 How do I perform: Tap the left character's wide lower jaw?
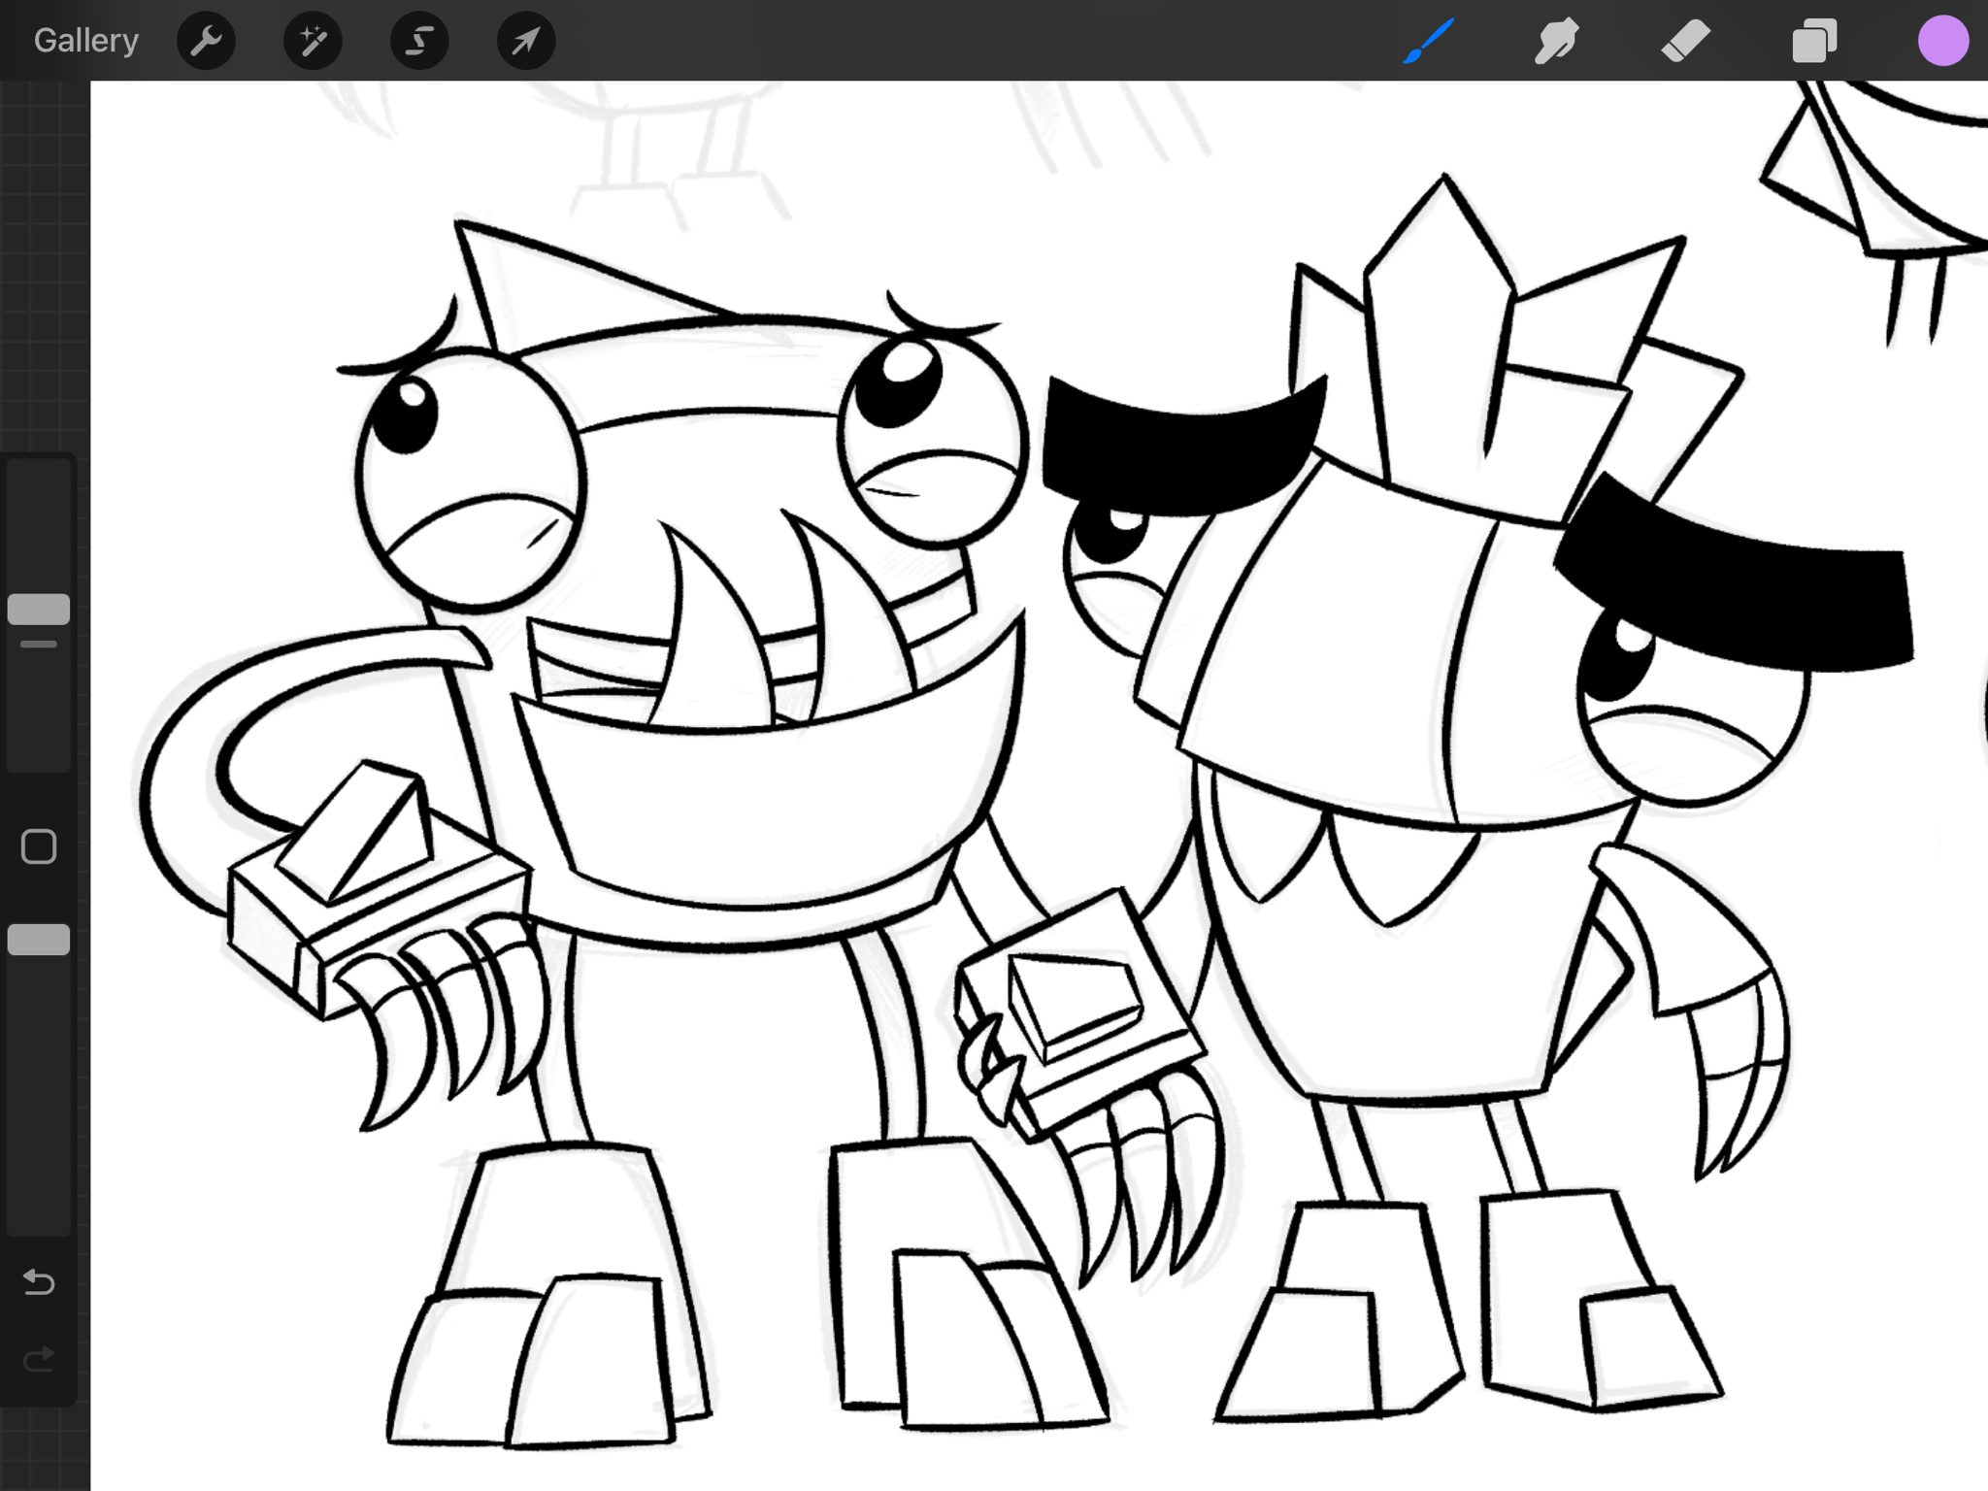click(x=767, y=806)
